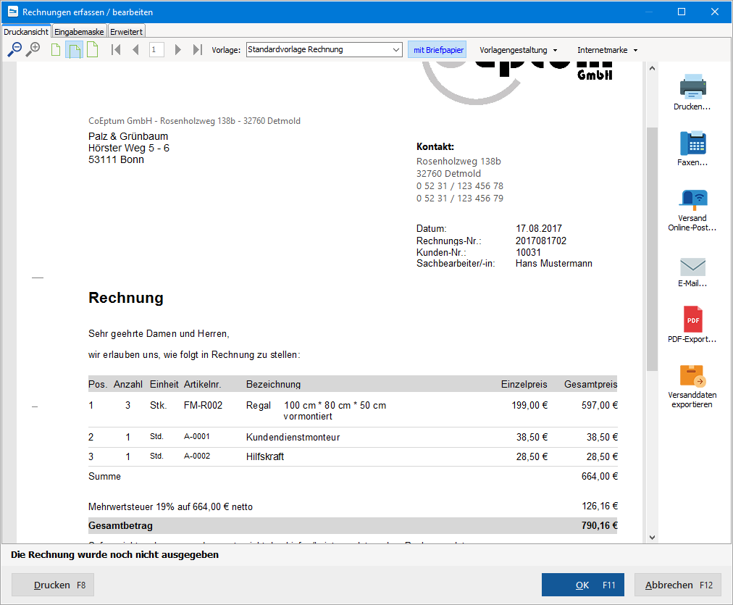Open the Vorlage template dropdown
Image resolution: width=733 pixels, height=605 pixels.
pos(324,49)
